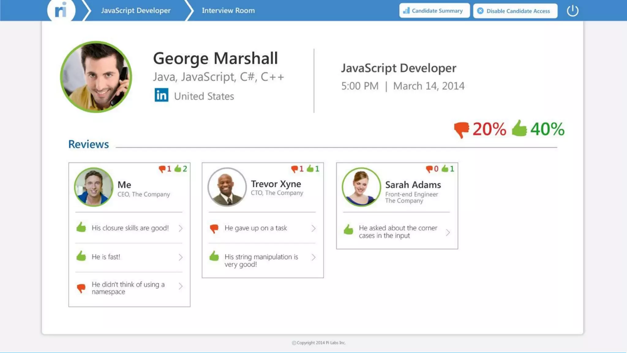Click the green '40%' score text
627x353 pixels.
(547, 129)
